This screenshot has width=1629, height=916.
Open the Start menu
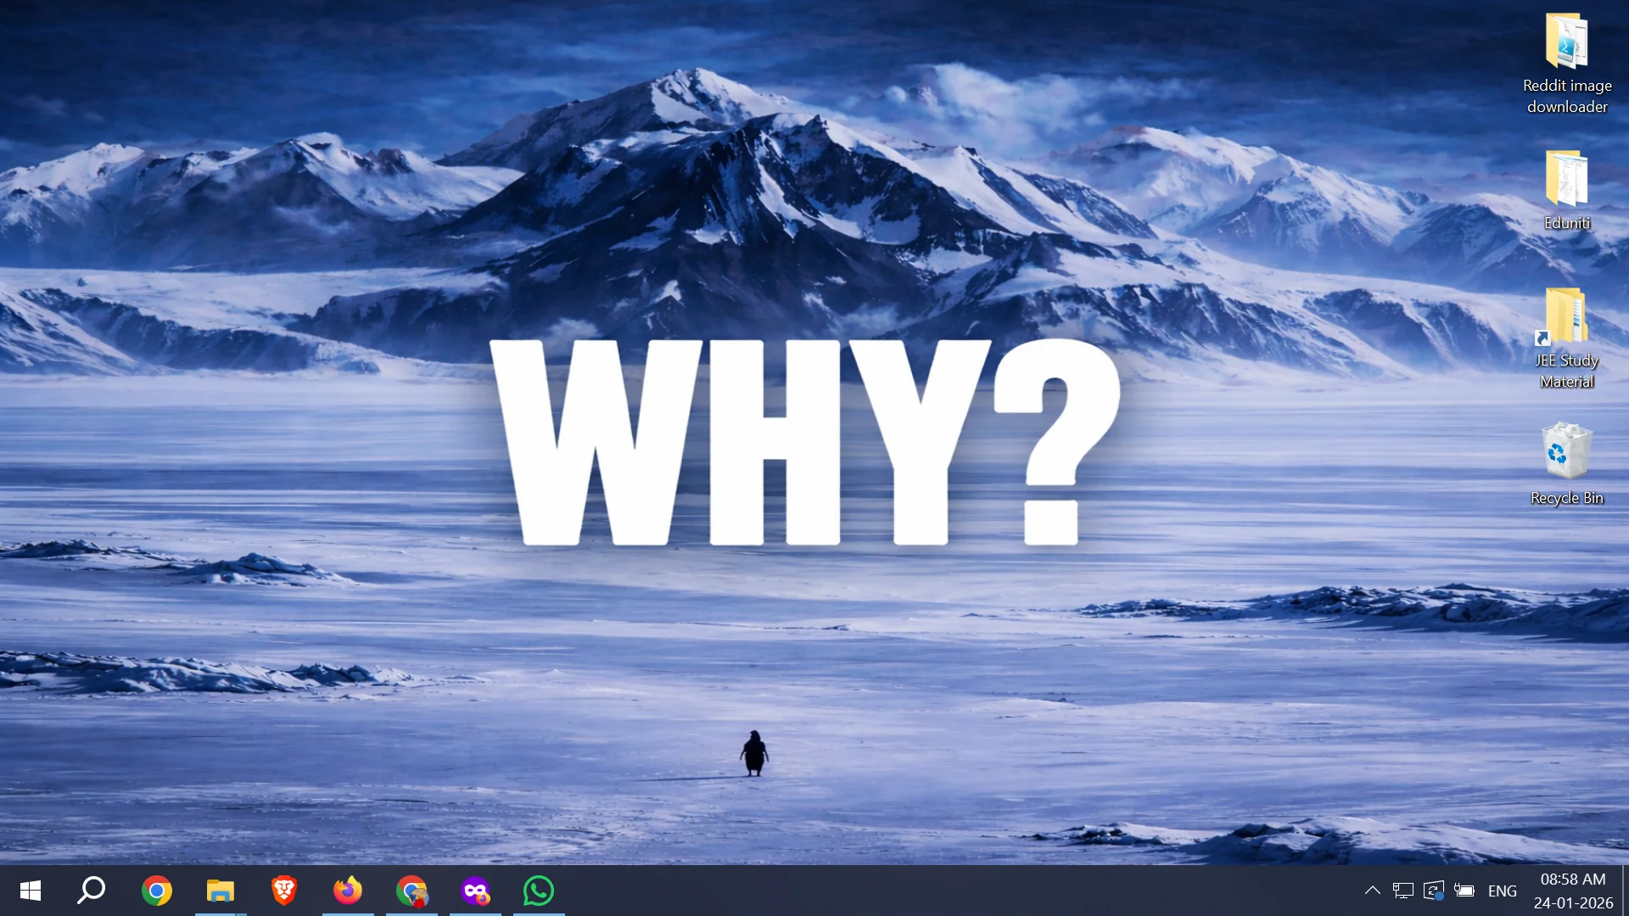(x=30, y=891)
